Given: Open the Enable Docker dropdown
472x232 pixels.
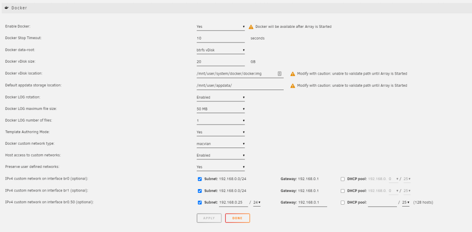Looking at the screenshot, I should coord(220,26).
